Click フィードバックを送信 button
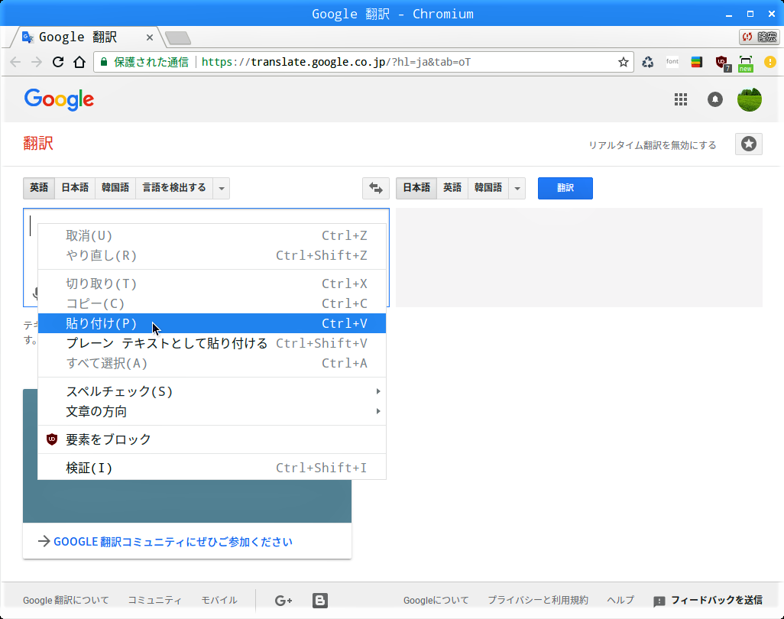Screen dimensions: 784x619 tap(708, 601)
